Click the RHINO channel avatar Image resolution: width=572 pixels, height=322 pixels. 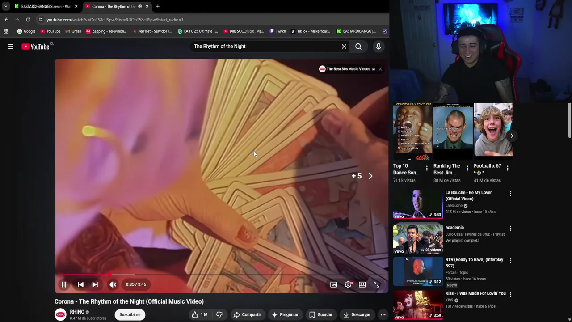coord(60,314)
